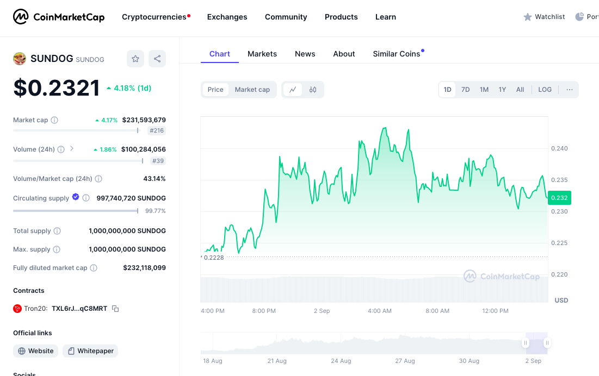This screenshot has height=376, width=599.
Task: Open the CoinMarketCap home logo
Action: point(59,17)
